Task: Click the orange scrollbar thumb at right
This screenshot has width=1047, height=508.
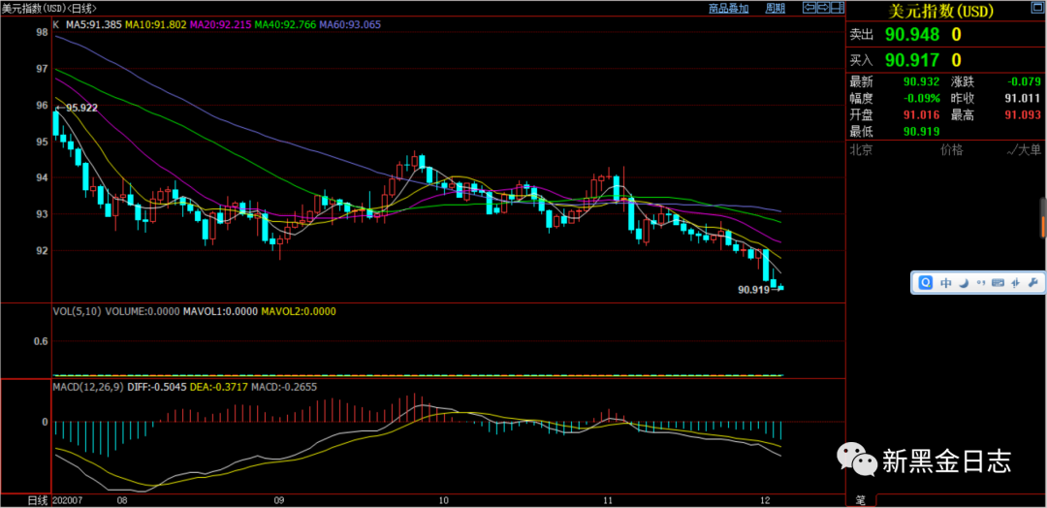Action: [1043, 226]
